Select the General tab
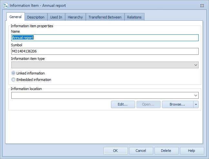 [x=15, y=17]
